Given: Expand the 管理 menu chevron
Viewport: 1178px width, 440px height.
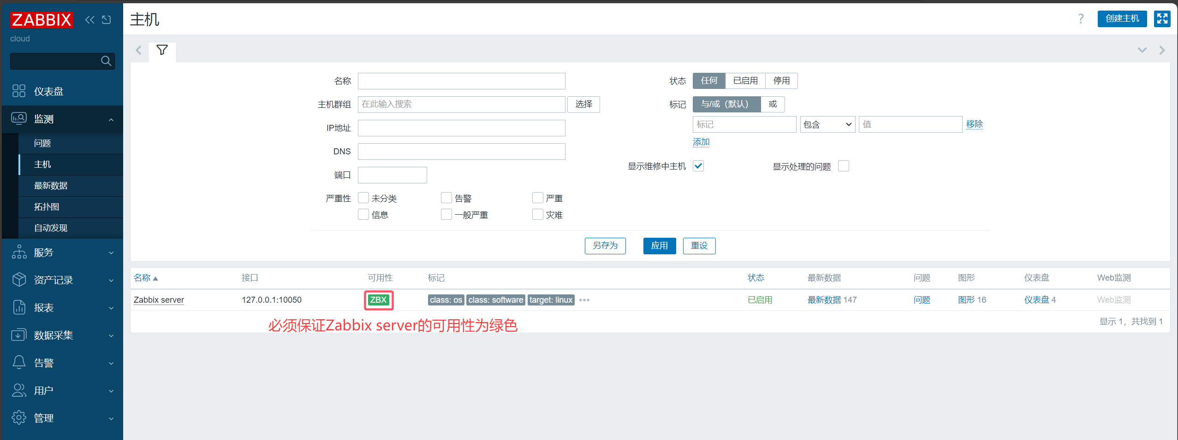Looking at the screenshot, I should click(x=111, y=419).
